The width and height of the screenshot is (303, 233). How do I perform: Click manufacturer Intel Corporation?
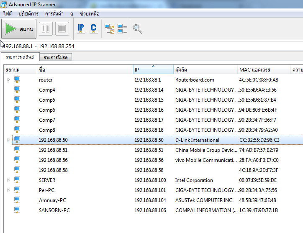tap(194, 180)
